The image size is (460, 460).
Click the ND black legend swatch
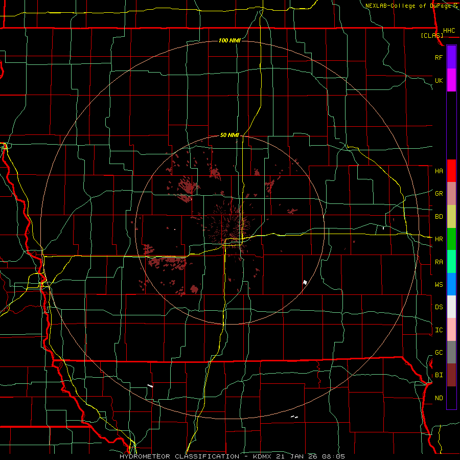coord(451,398)
